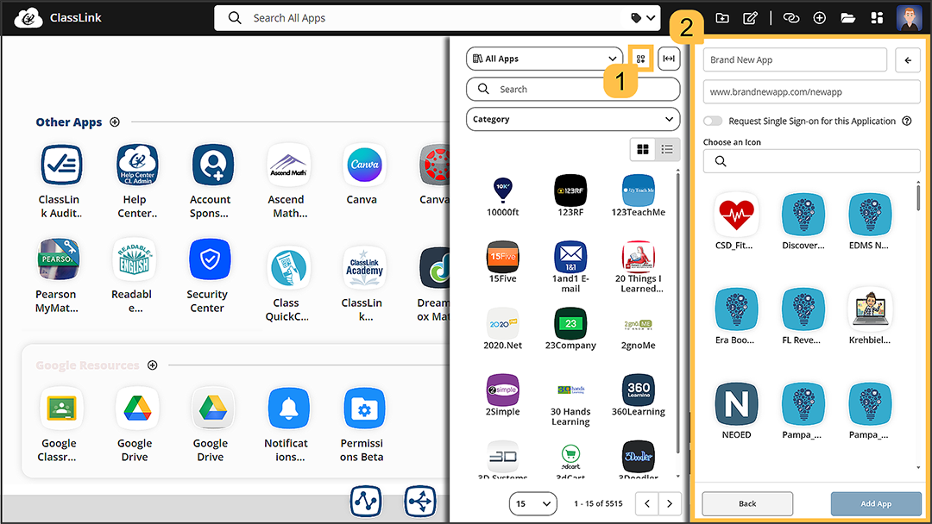Go to next page of apps
Image resolution: width=932 pixels, height=524 pixels.
(670, 504)
